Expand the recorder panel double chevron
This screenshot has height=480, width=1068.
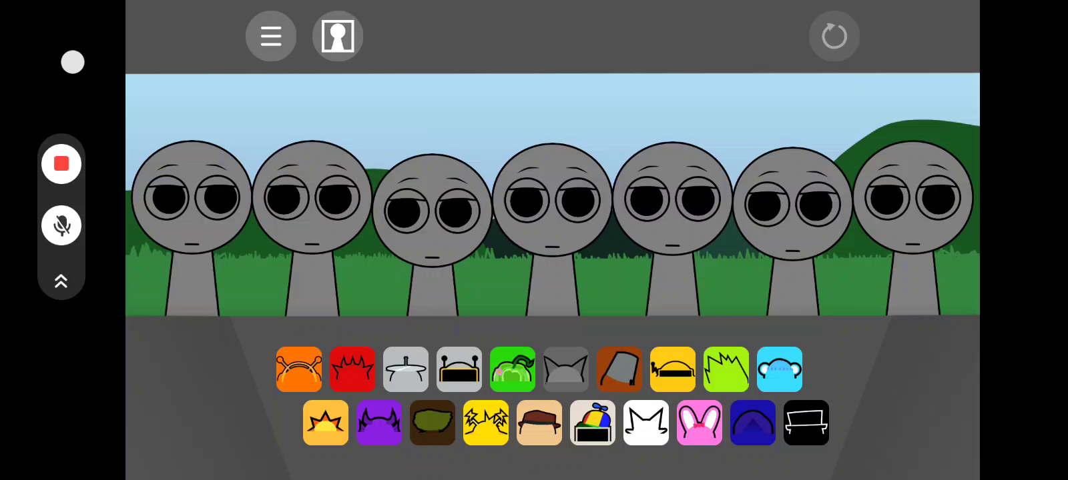click(x=61, y=281)
